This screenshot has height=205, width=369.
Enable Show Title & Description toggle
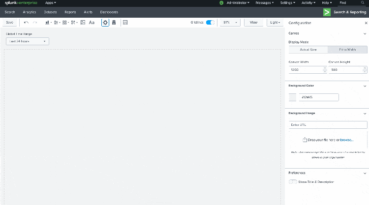[293, 182]
